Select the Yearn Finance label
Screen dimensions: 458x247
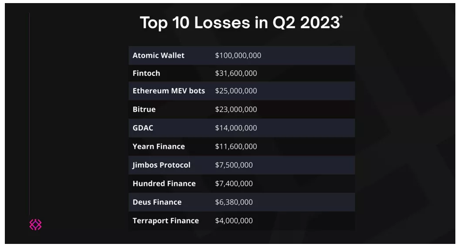pos(158,146)
